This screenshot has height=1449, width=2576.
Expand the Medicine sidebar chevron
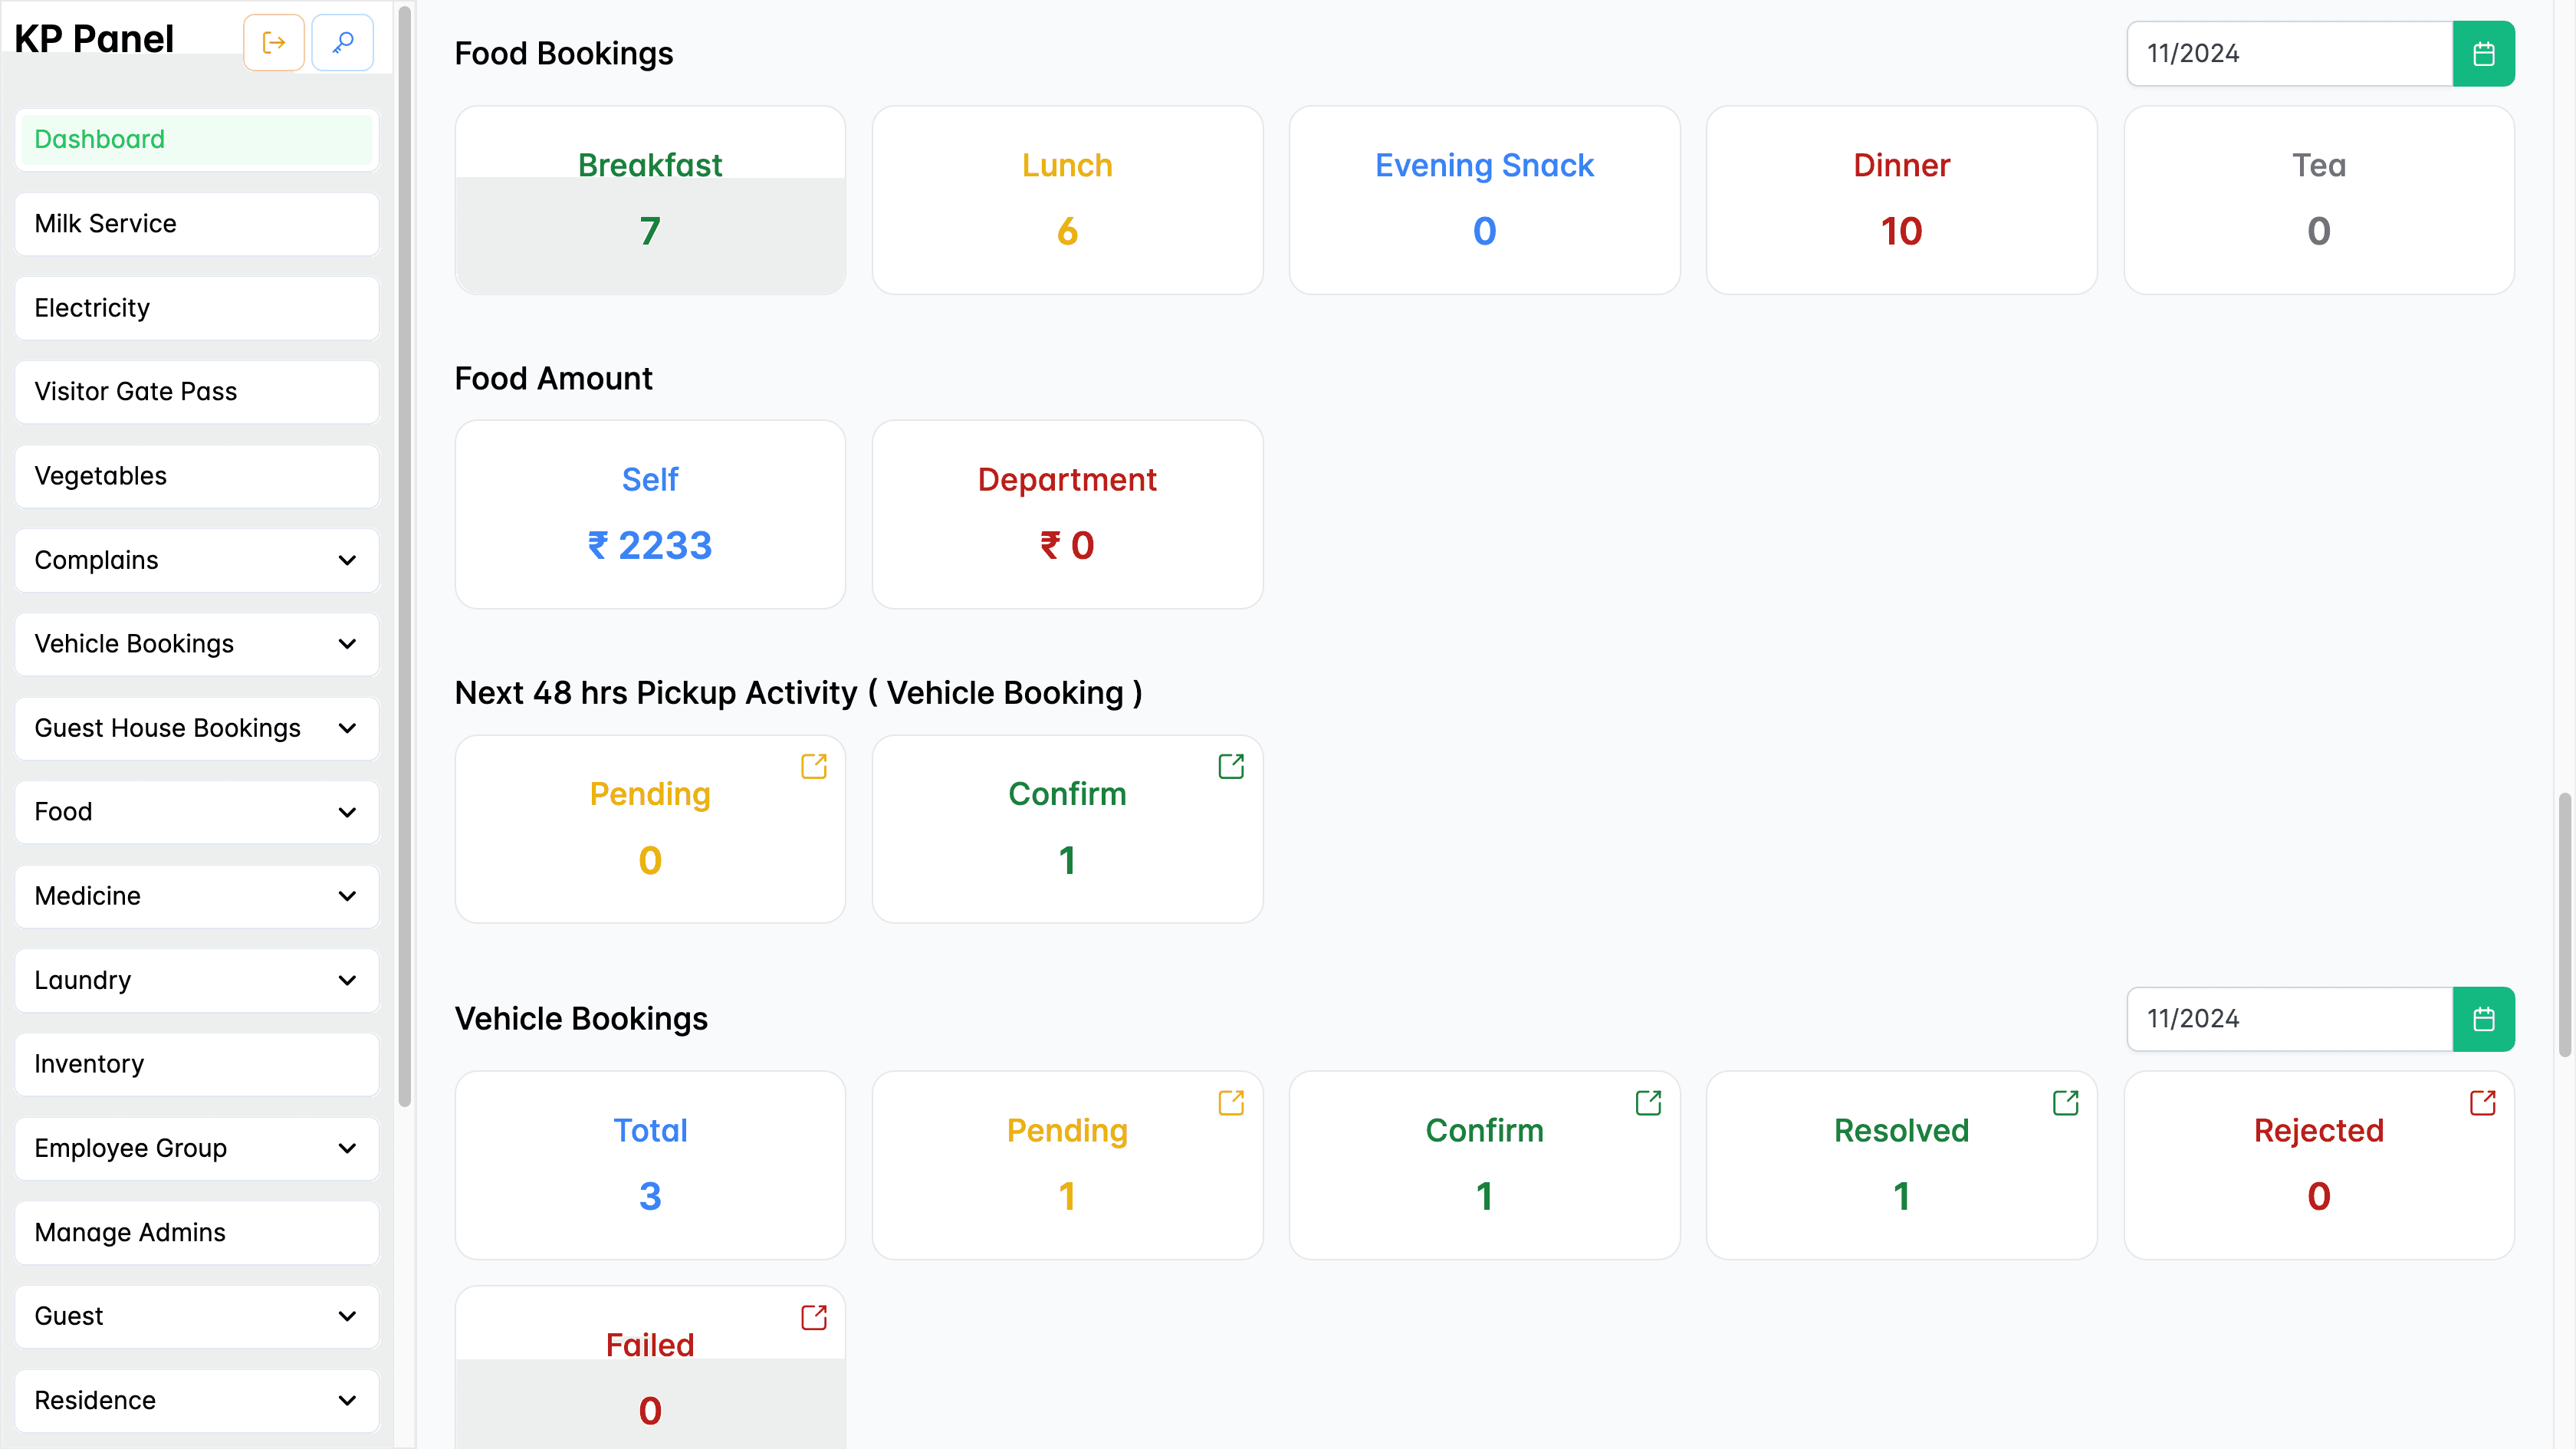click(x=347, y=896)
